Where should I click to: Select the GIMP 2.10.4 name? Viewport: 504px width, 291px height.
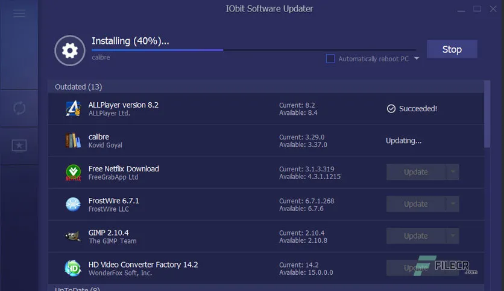point(109,233)
